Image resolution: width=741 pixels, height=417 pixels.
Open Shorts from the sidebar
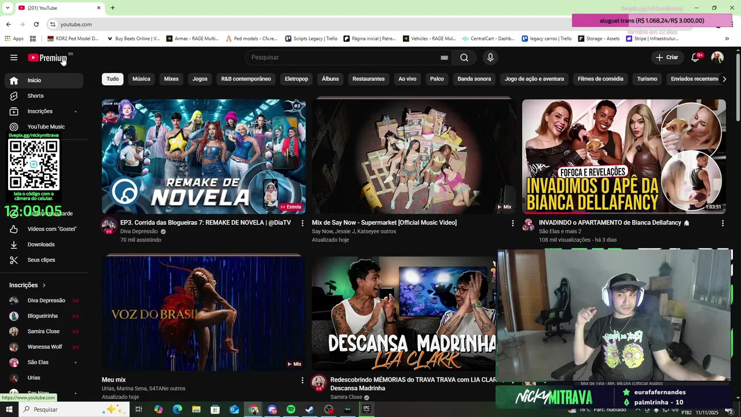pyautogui.click(x=44, y=96)
